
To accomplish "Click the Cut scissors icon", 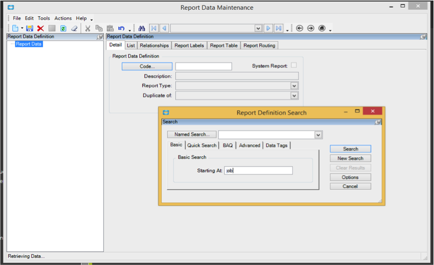I will 88,28.
